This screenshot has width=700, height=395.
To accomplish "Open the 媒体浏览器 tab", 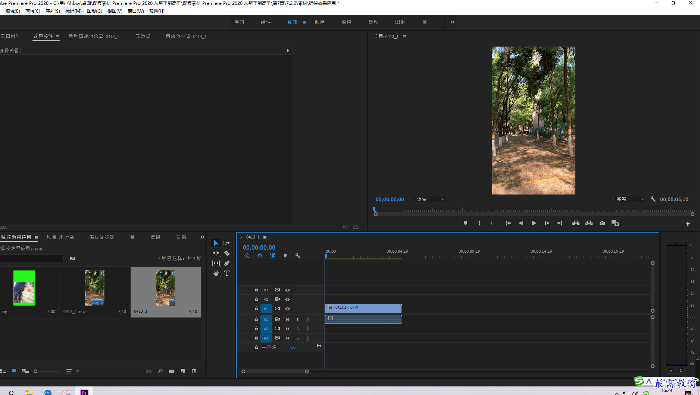I will coord(101,237).
